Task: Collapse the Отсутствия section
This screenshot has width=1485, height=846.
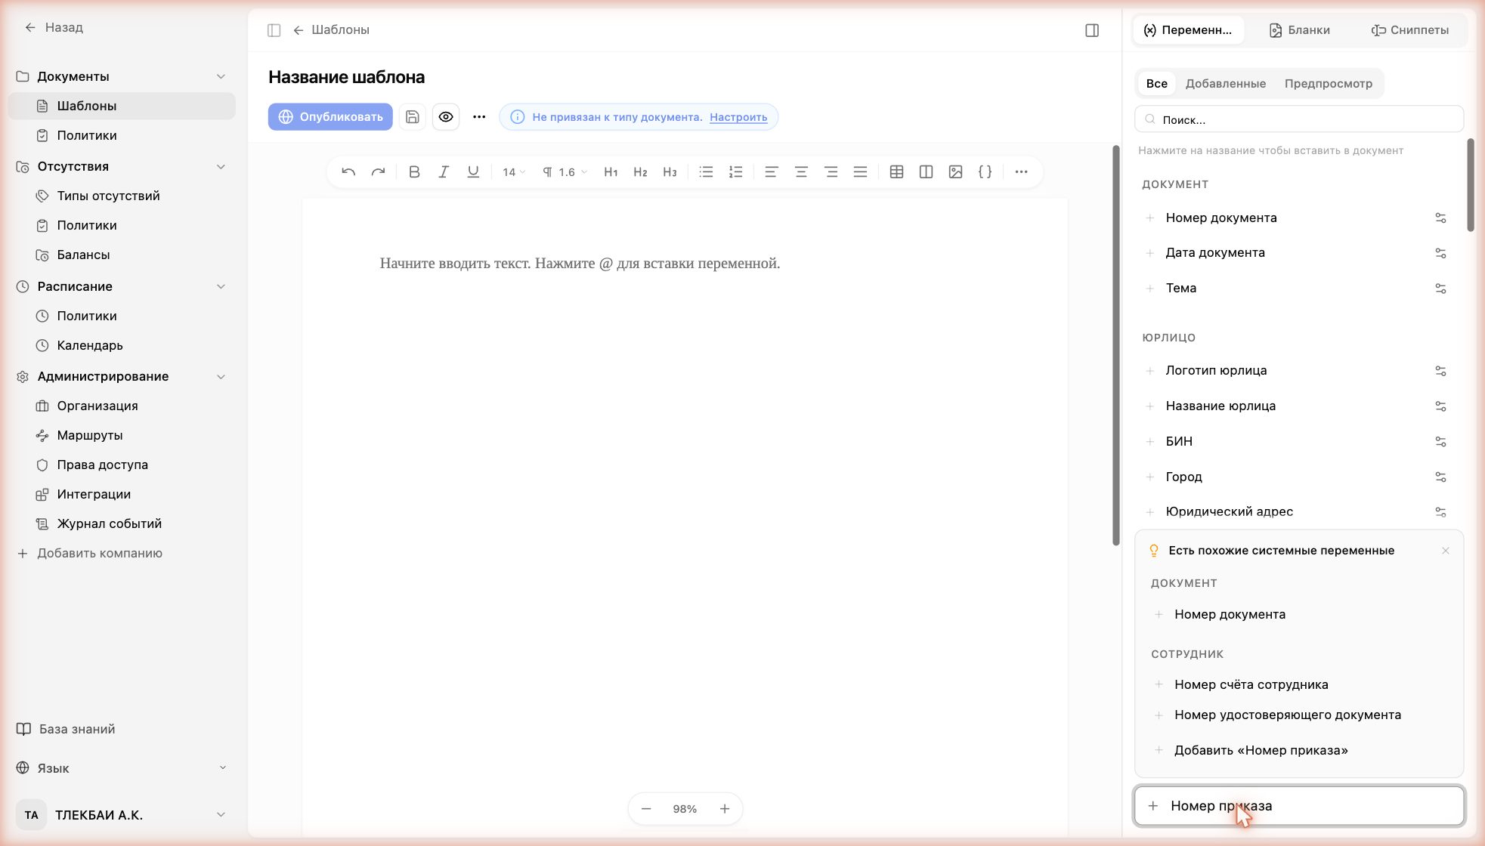Action: pyautogui.click(x=221, y=166)
